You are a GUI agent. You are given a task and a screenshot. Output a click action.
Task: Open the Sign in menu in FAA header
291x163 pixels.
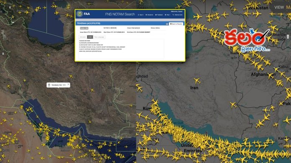(x=140, y=15)
